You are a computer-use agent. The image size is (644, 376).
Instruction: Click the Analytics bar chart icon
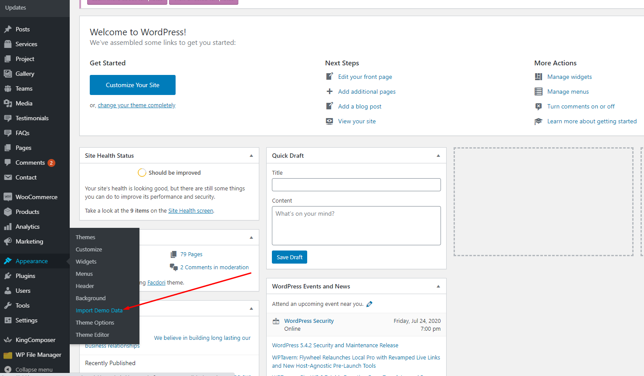(8, 227)
